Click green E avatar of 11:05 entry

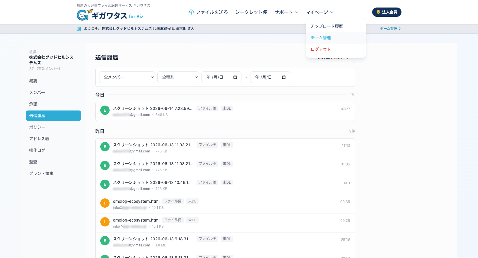pyautogui.click(x=105, y=165)
